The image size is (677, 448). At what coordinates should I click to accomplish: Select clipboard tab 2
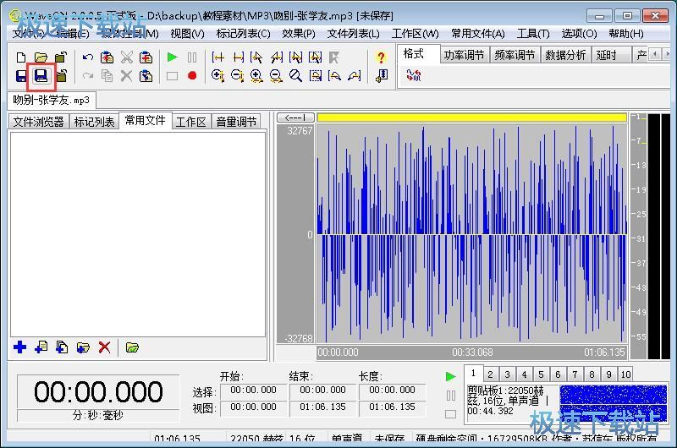pyautogui.click(x=490, y=374)
